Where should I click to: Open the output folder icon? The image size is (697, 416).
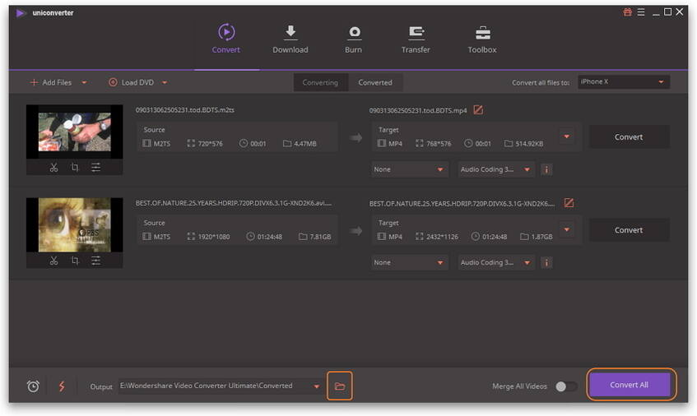pyautogui.click(x=340, y=386)
